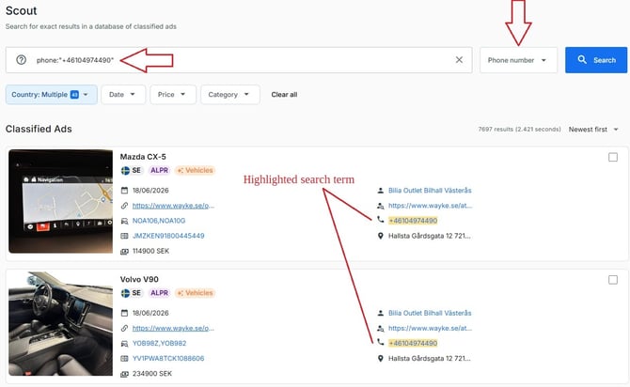Select the Mazda CX-5 listing checkbox
The width and height of the screenshot is (630, 387).
[613, 157]
